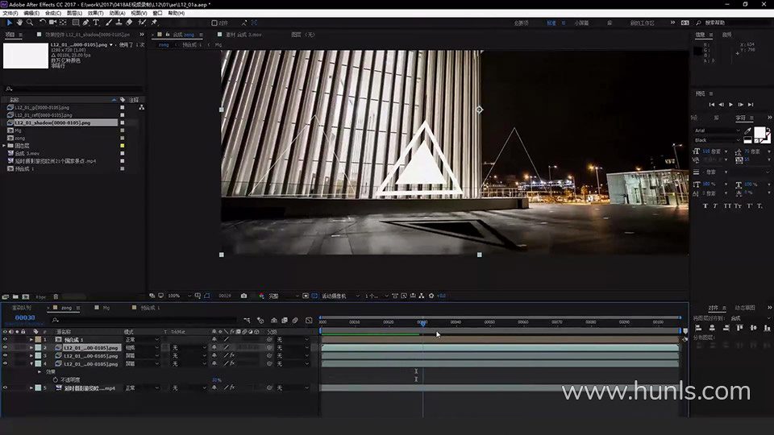Collapse the expanded layer 4 properties
Viewport: 774px width, 435px height.
pos(31,364)
